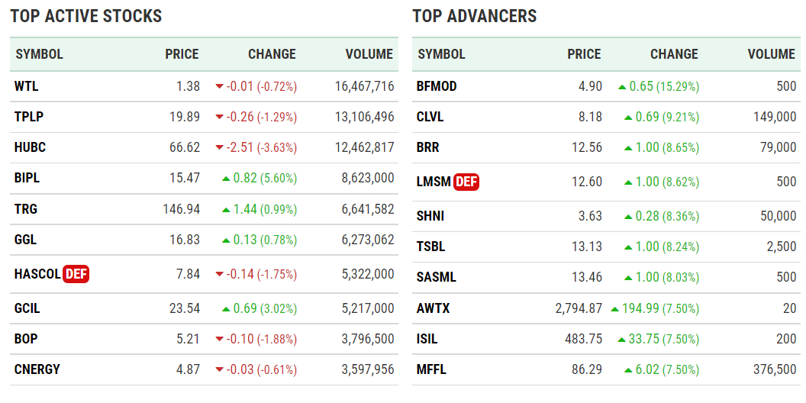
Task: Click the red down arrow in WTL row
Action: [220, 87]
